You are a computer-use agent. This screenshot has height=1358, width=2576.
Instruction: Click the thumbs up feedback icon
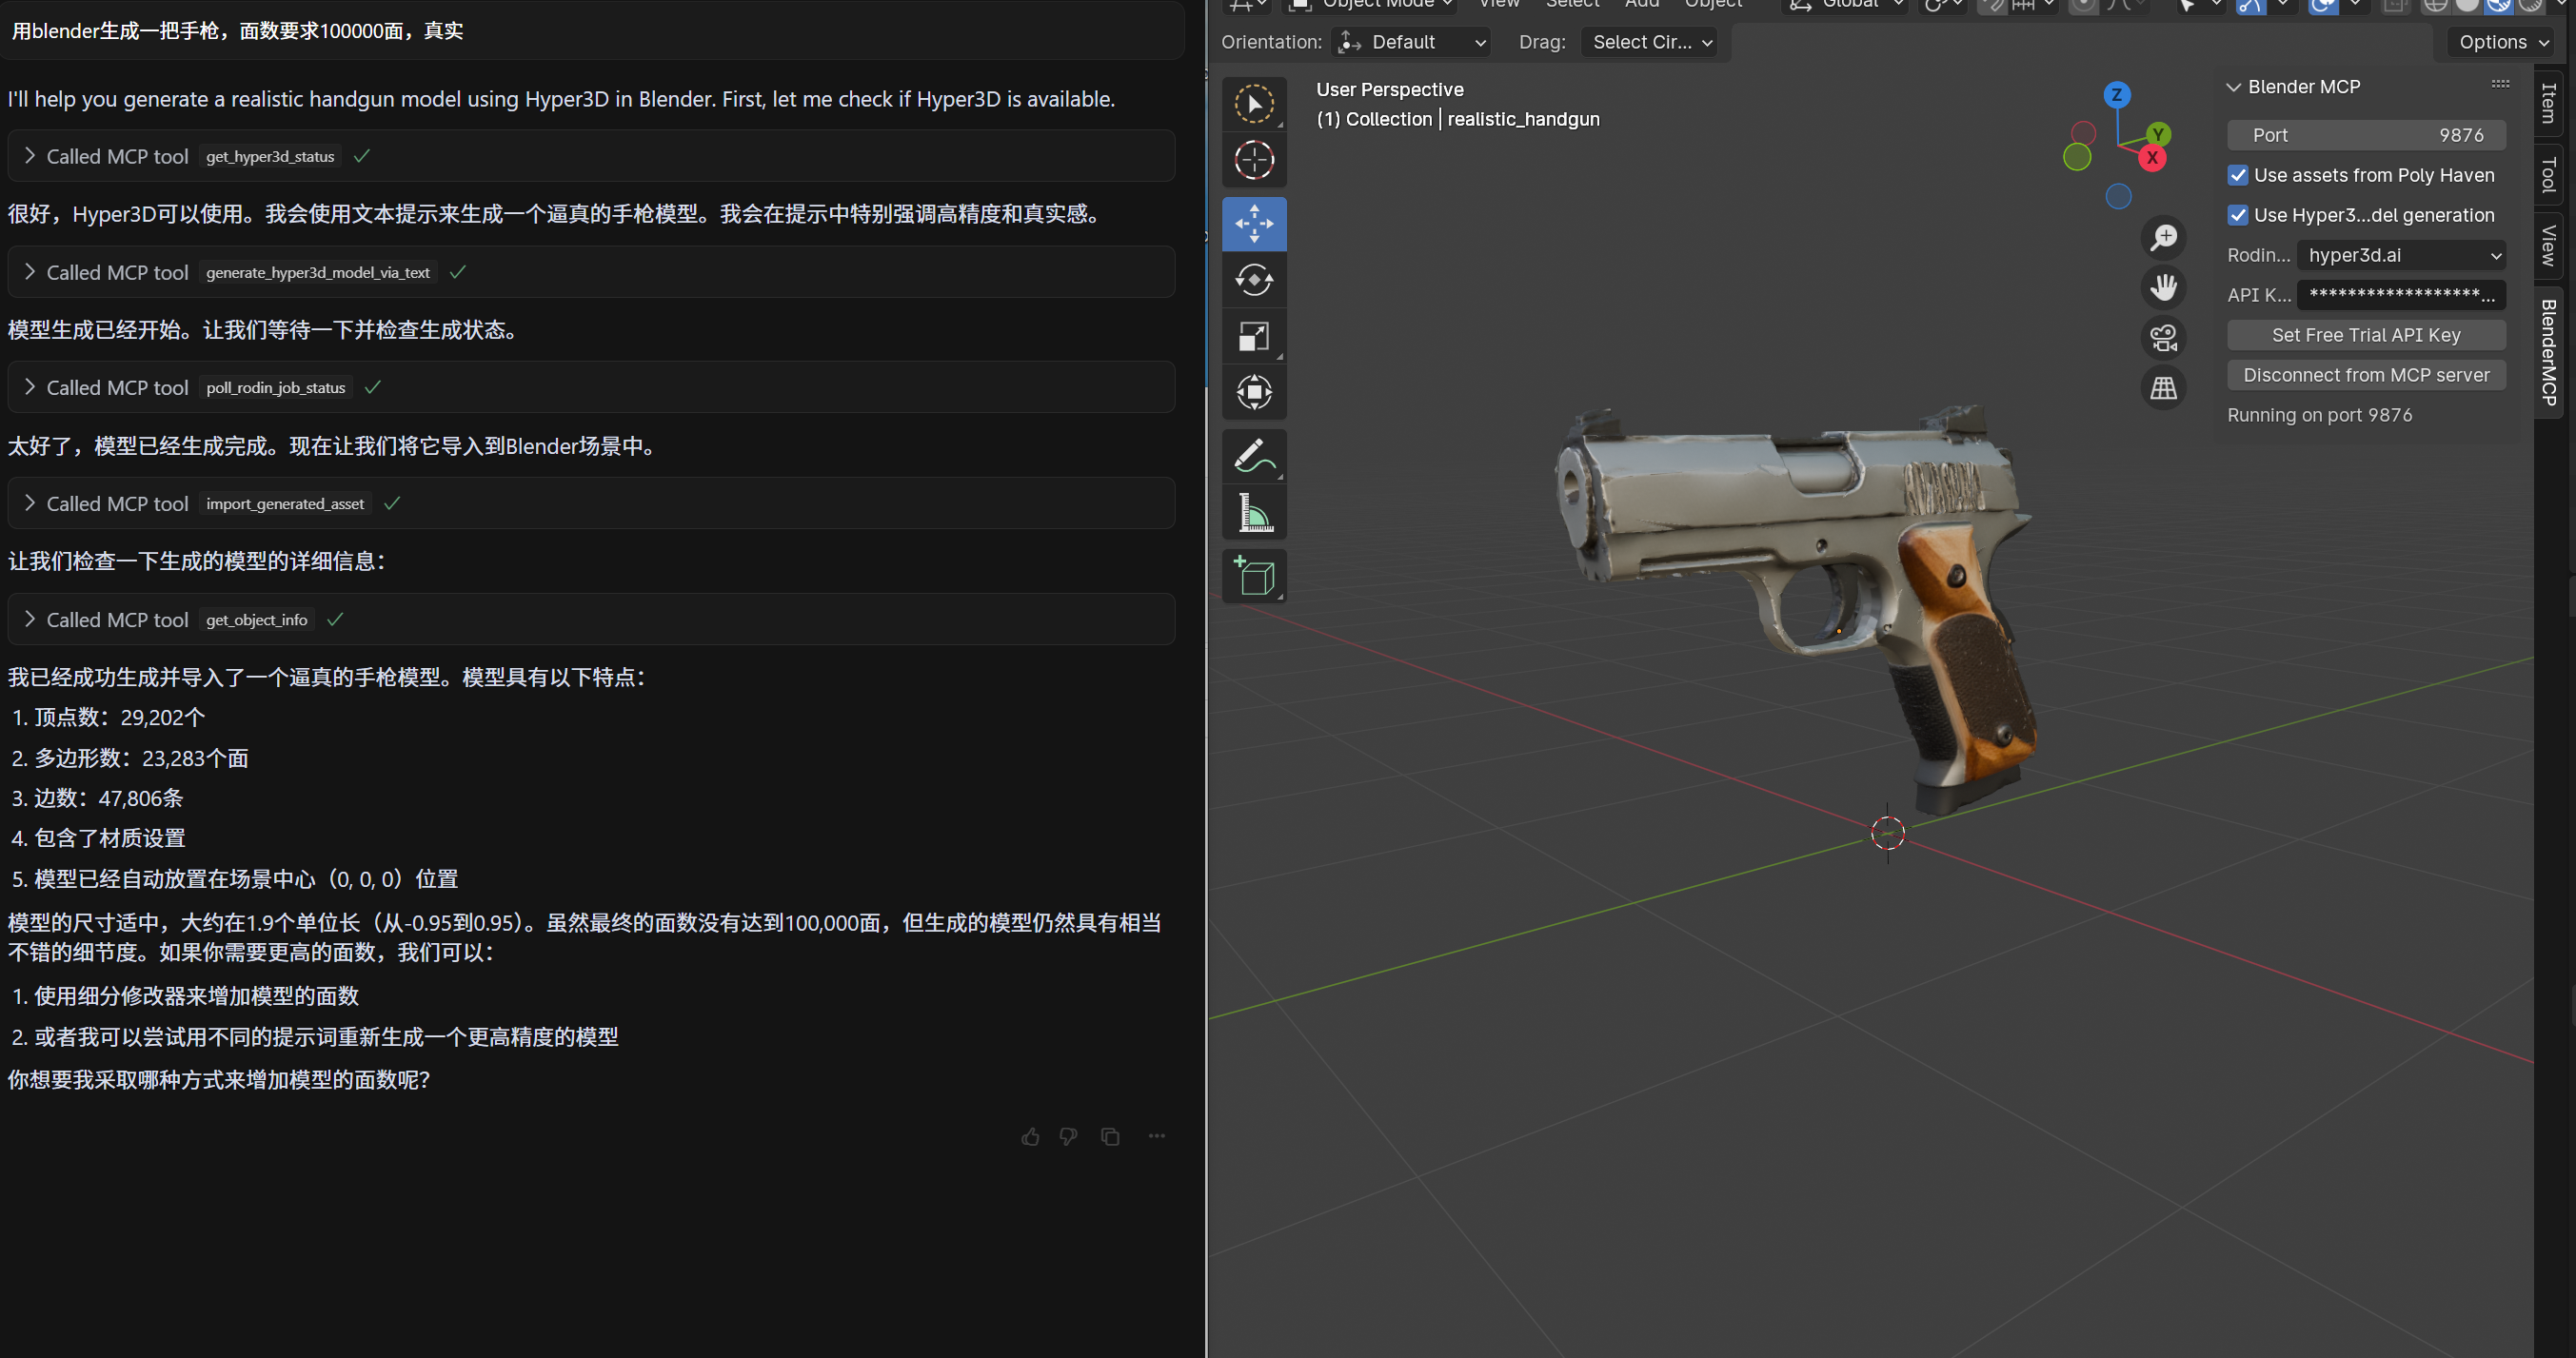pos(1030,1137)
